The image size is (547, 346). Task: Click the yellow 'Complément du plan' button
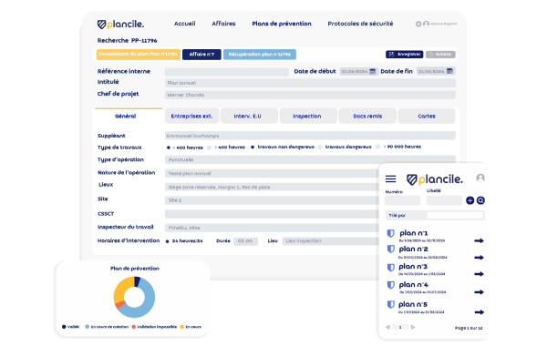tap(139, 55)
